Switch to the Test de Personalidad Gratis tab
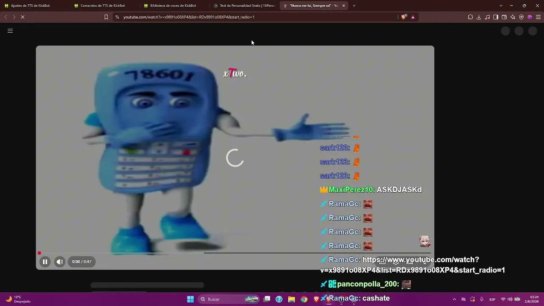Viewport: 544px width, 306px height. click(244, 6)
